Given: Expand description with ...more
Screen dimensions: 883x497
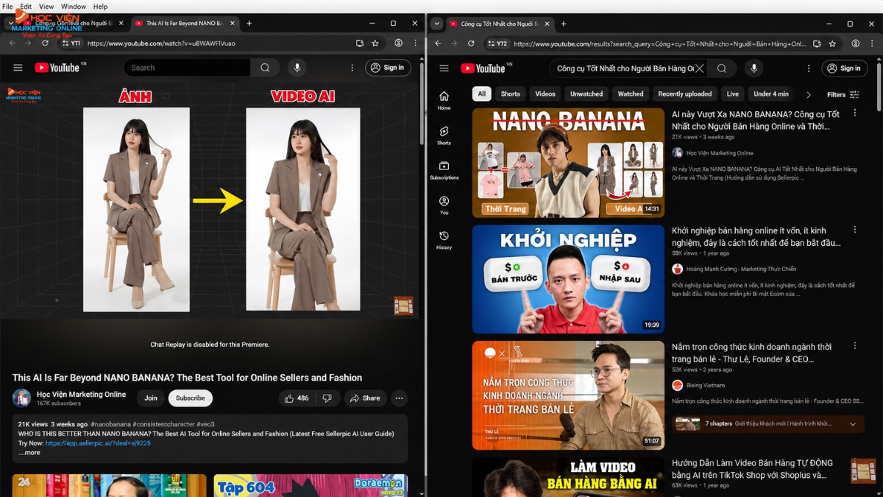Looking at the screenshot, I should coord(29,453).
